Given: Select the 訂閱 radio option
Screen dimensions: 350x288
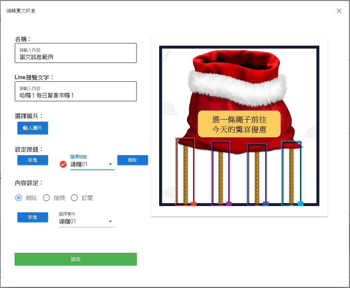Looking at the screenshot, I should [x=74, y=198].
